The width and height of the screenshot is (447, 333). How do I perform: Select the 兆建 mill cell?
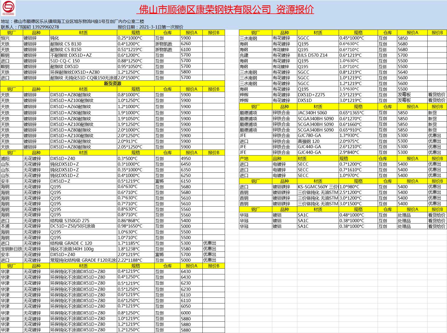[x=256, y=55]
